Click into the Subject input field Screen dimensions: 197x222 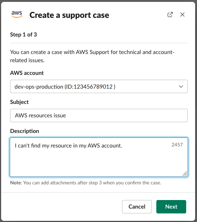coord(99,115)
